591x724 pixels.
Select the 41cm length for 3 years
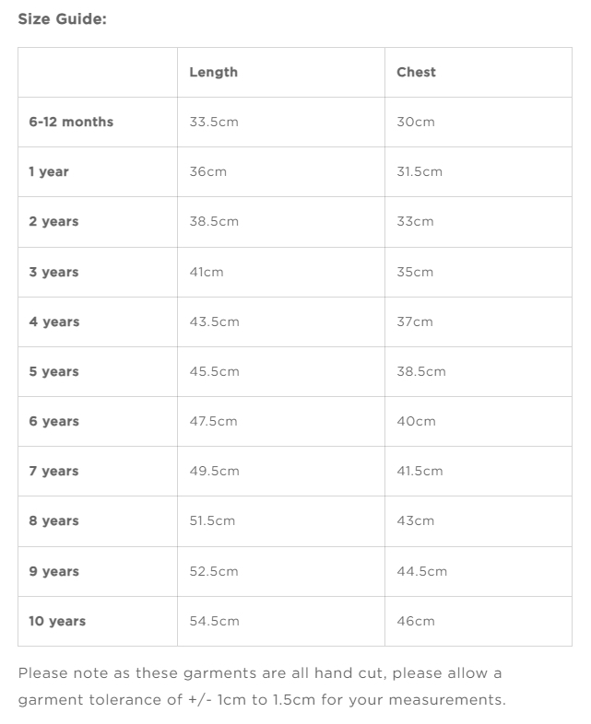click(x=207, y=272)
